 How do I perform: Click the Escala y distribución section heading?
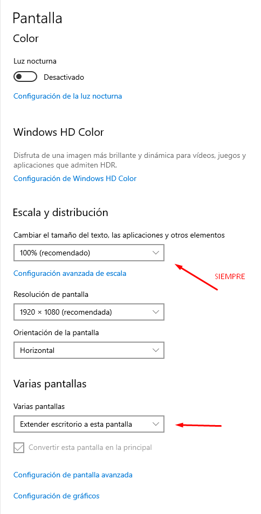tap(60, 212)
